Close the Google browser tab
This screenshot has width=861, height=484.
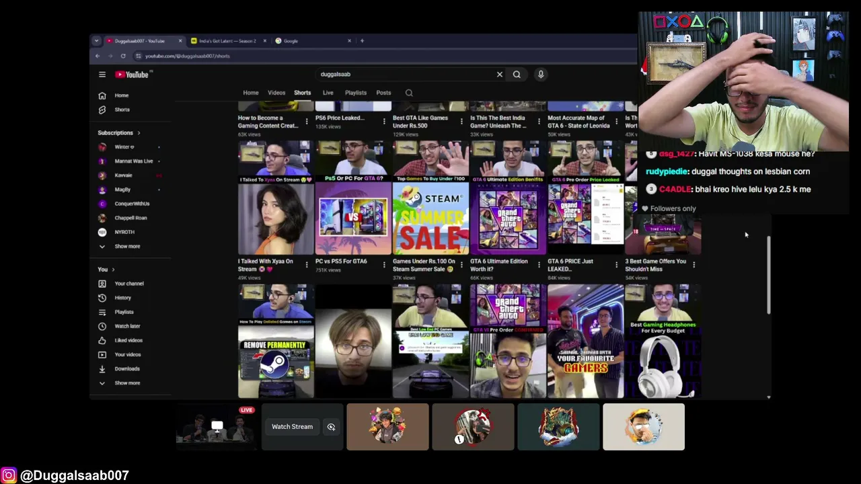point(349,41)
